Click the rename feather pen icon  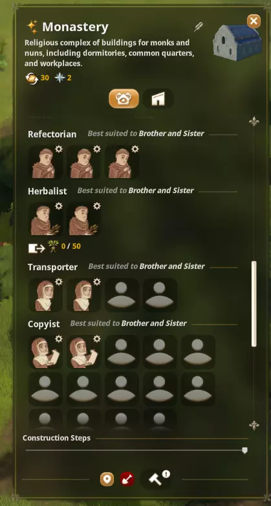pyautogui.click(x=198, y=27)
